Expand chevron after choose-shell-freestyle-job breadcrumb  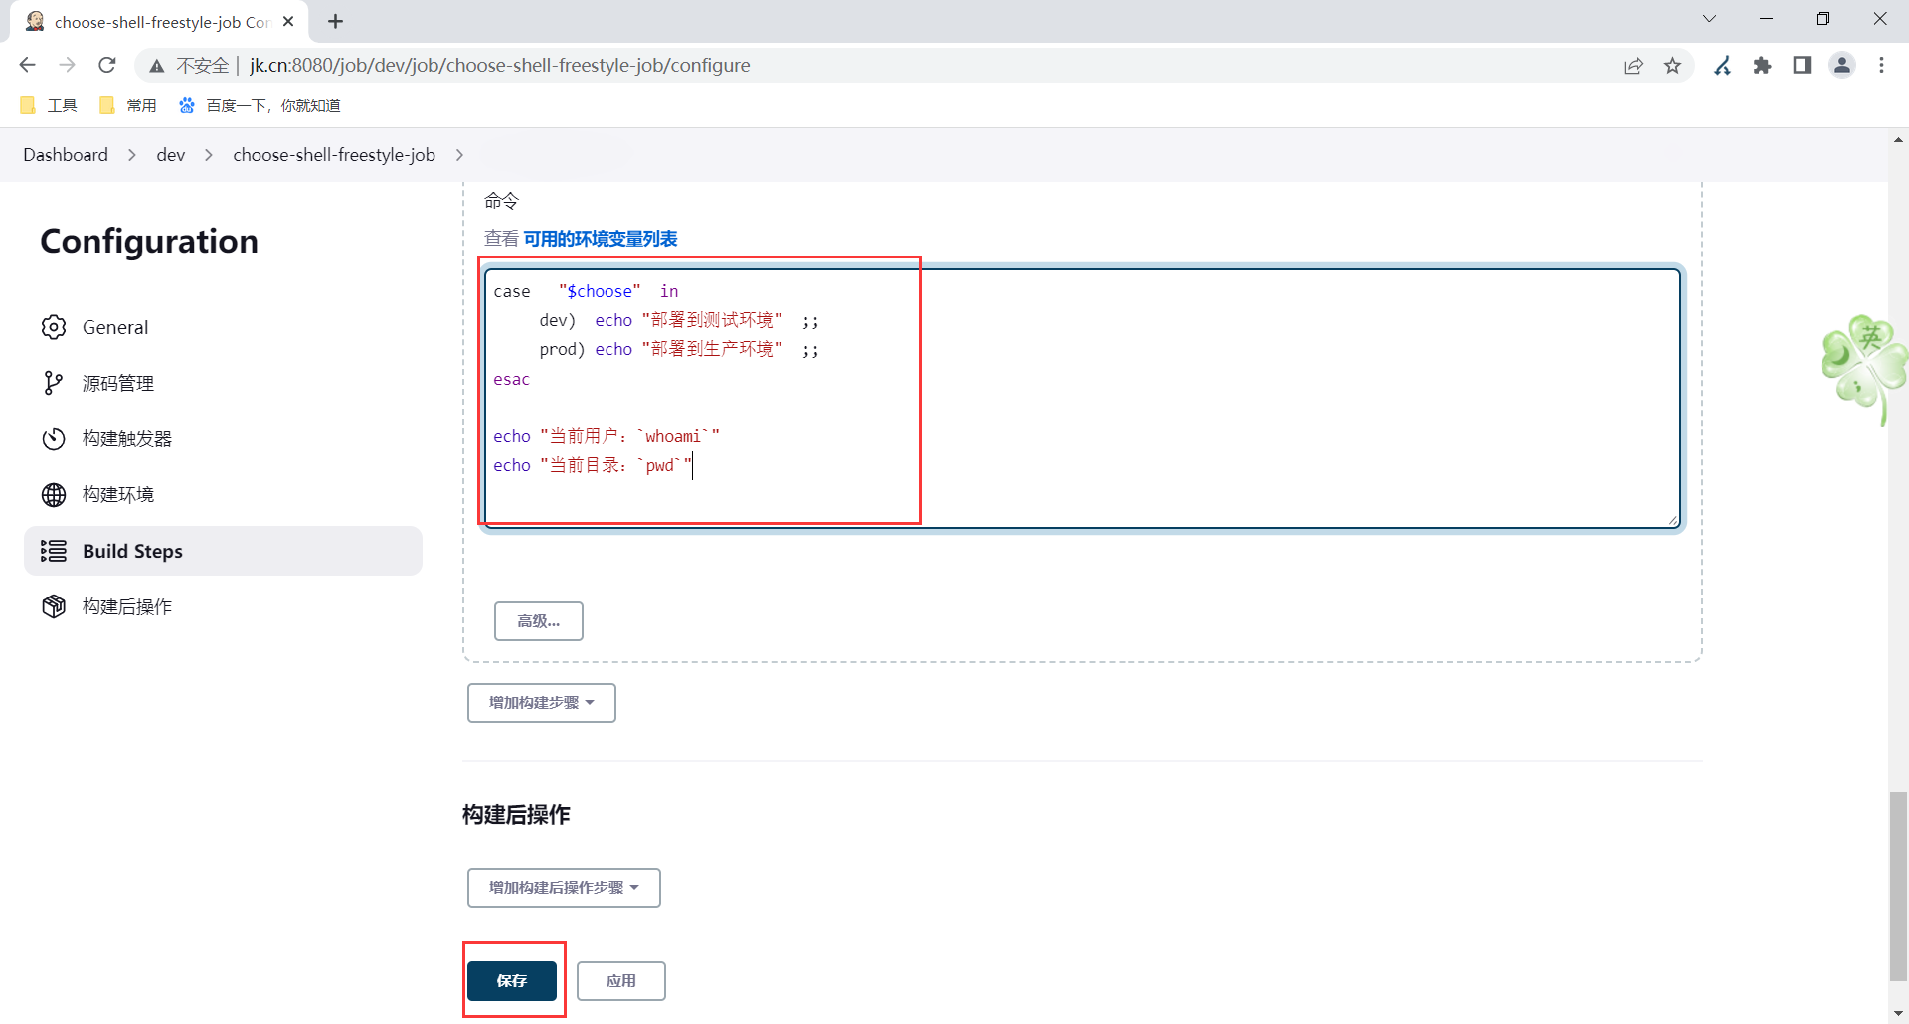pyautogui.click(x=459, y=155)
